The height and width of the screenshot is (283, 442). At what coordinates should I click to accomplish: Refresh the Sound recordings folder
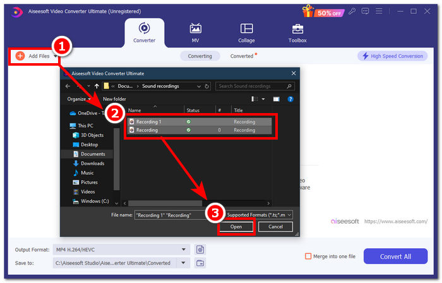click(206, 87)
